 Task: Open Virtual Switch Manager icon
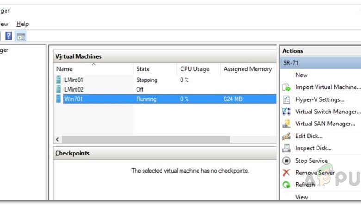click(x=286, y=112)
